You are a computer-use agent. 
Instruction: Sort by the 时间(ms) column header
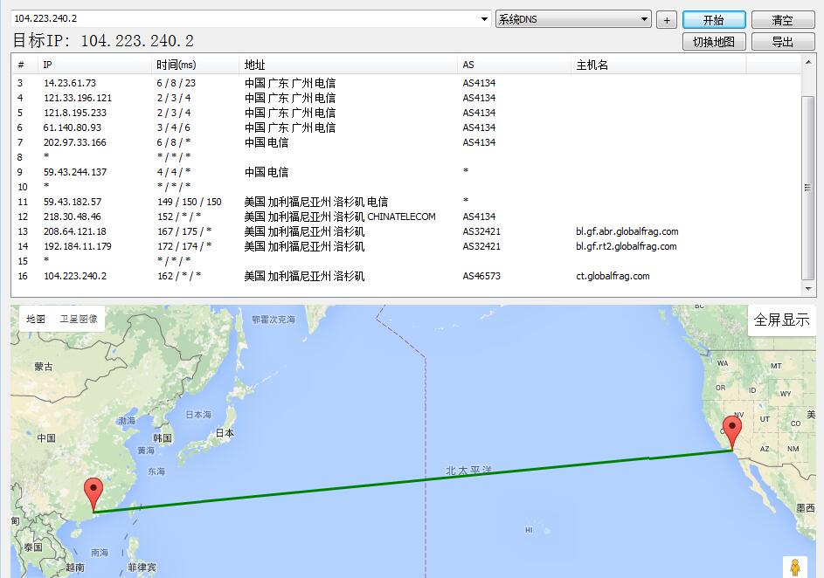point(195,65)
